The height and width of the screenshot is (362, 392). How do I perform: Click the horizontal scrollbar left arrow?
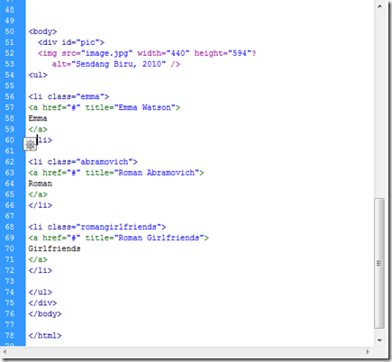coord(5,351)
